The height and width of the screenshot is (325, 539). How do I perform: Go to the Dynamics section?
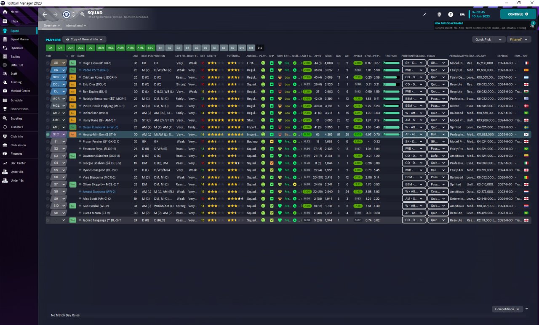tap(17, 48)
